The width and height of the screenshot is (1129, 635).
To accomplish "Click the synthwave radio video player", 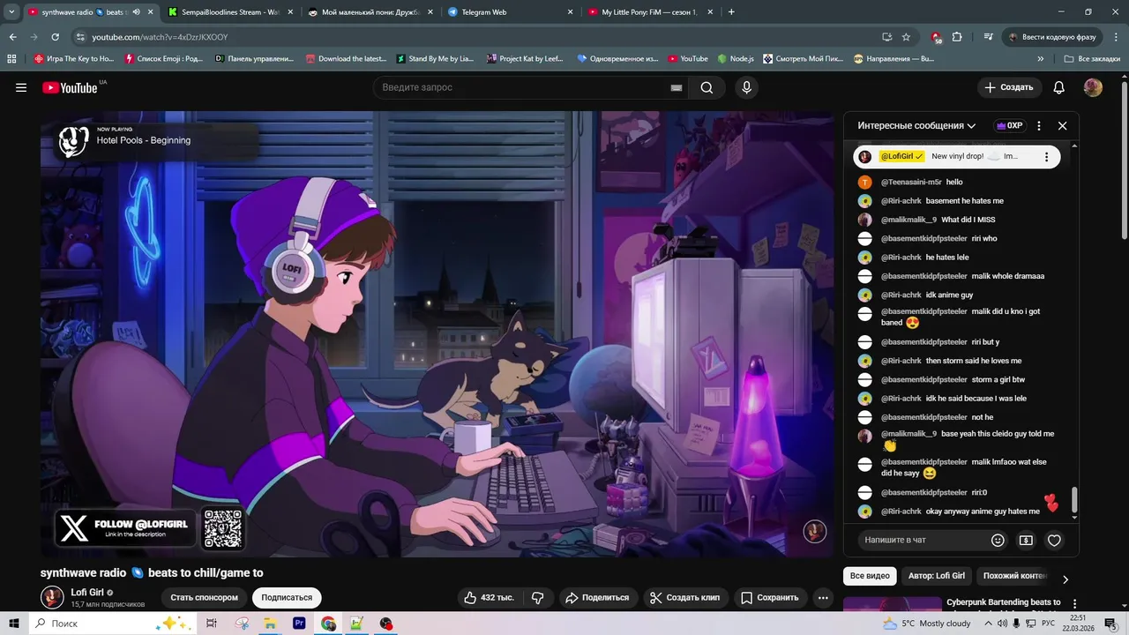I will click(x=437, y=333).
